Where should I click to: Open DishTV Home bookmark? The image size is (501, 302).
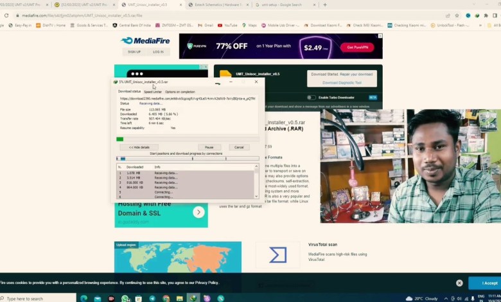coord(51,25)
